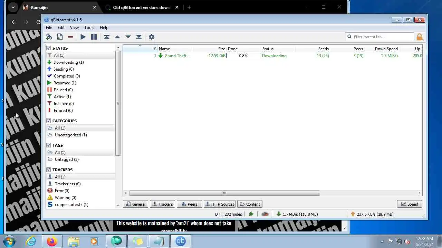Switch to the Peers tab

[x=189, y=204]
